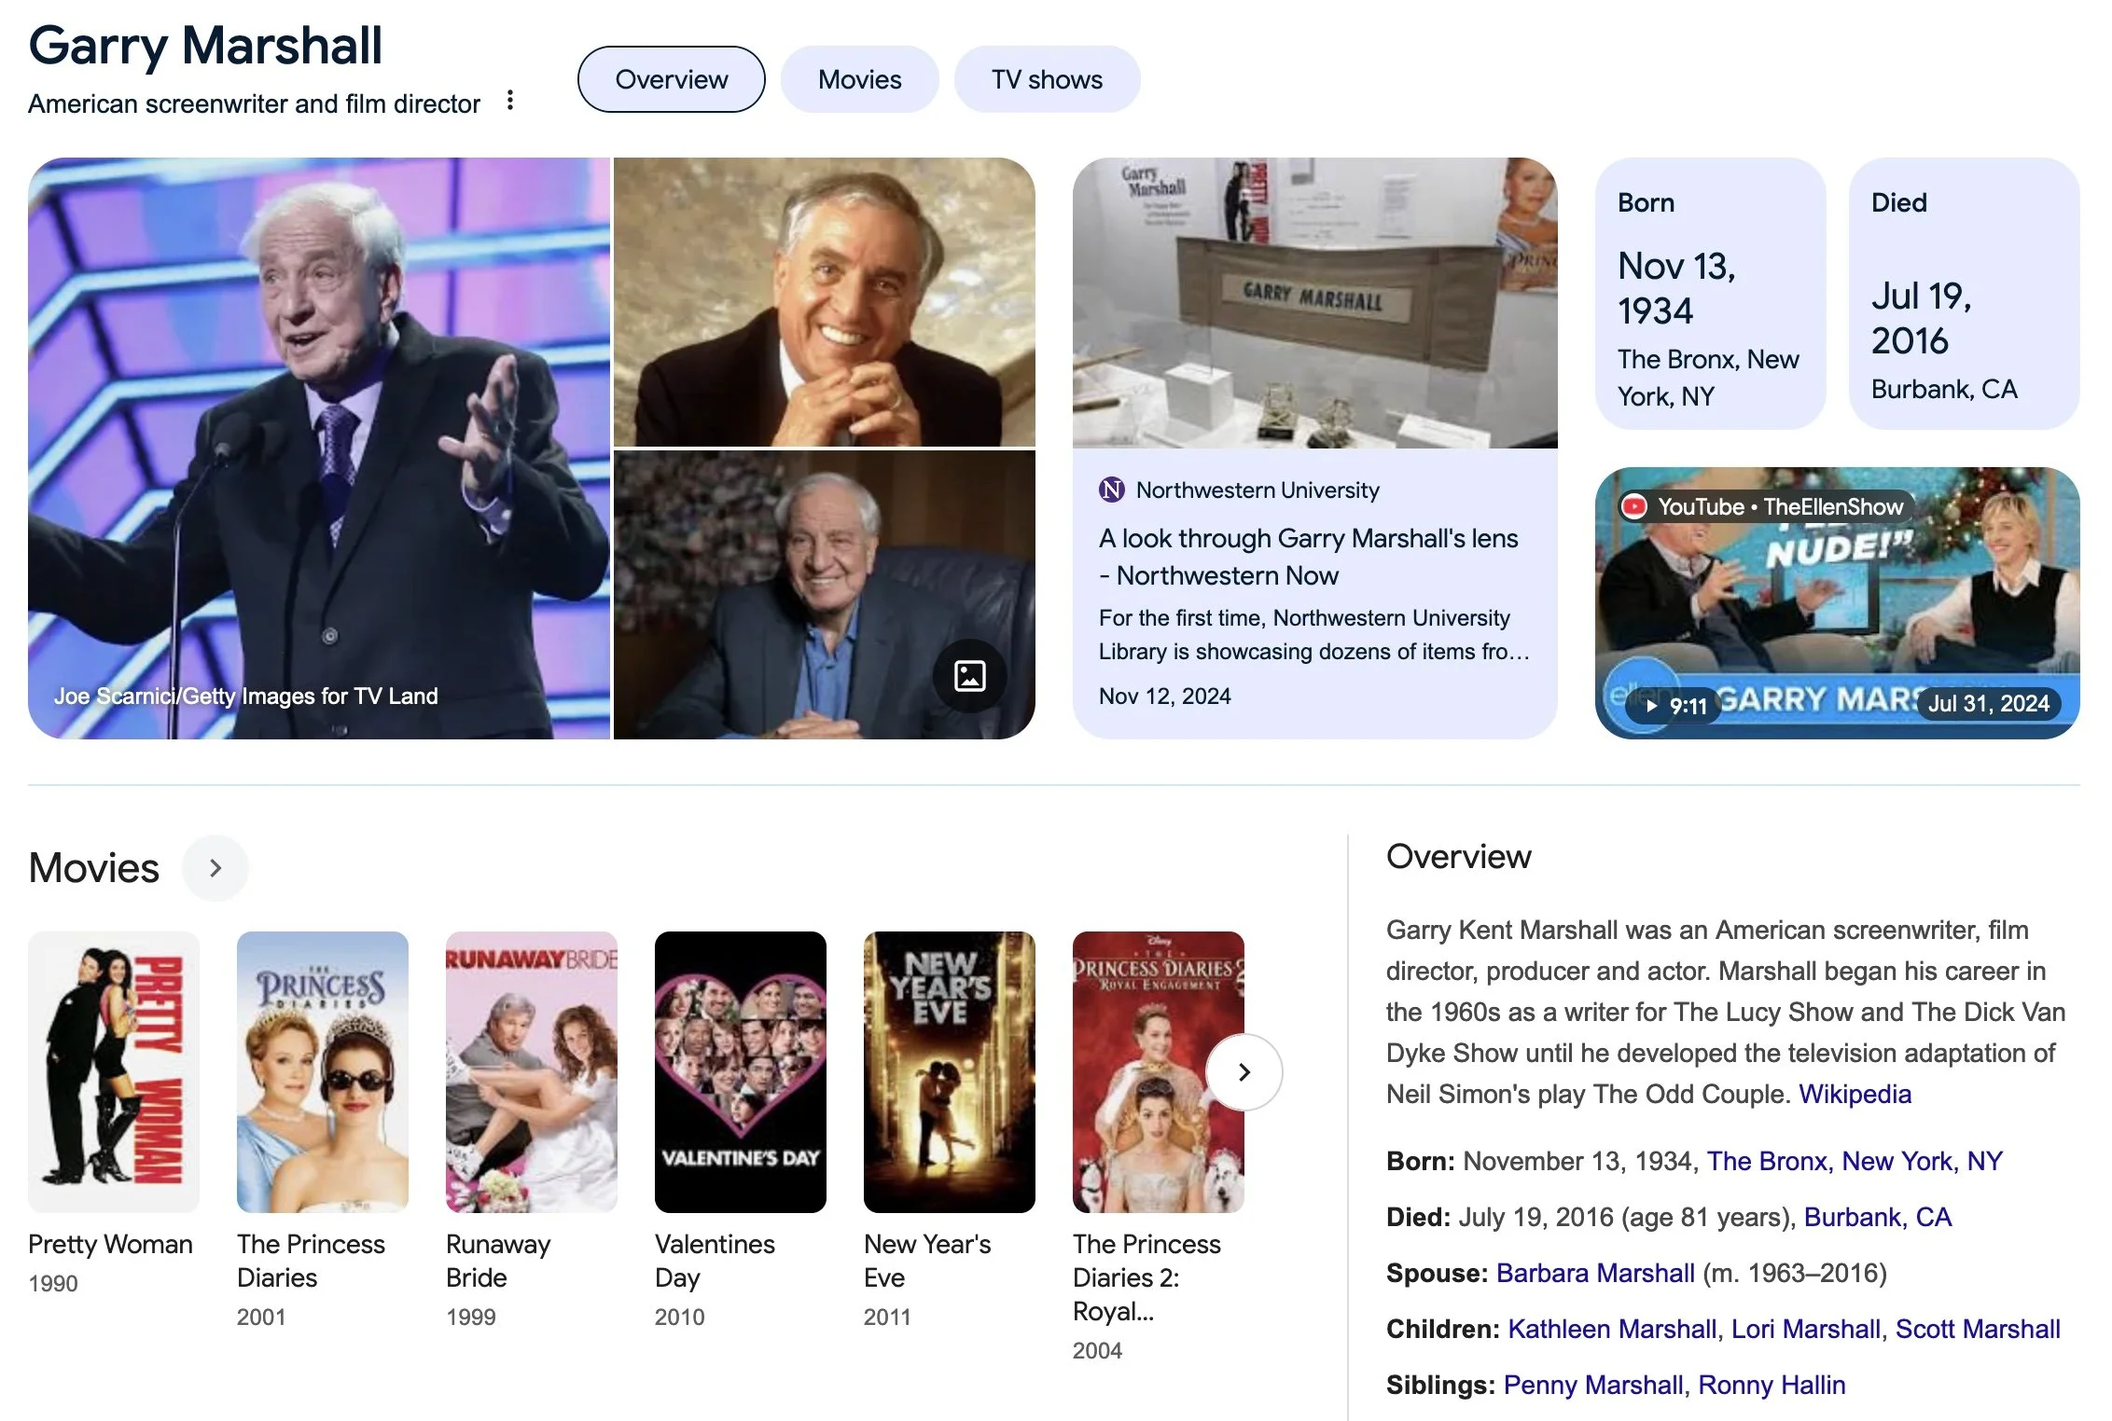Viewport: 2112px width, 1421px height.
Task: Expand Movies section with chevron arrow
Action: tap(215, 868)
